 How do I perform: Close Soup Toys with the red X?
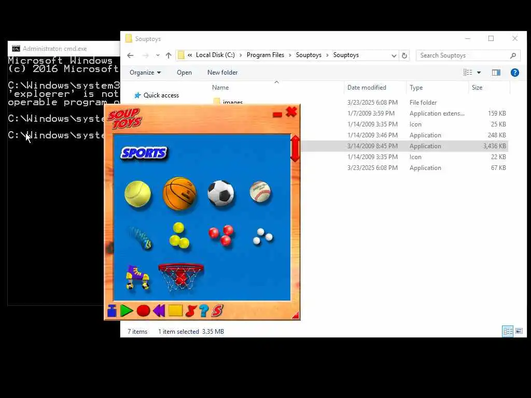(x=291, y=112)
